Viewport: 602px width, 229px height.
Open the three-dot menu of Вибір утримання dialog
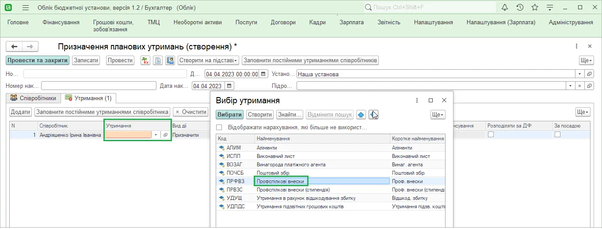click(417, 101)
